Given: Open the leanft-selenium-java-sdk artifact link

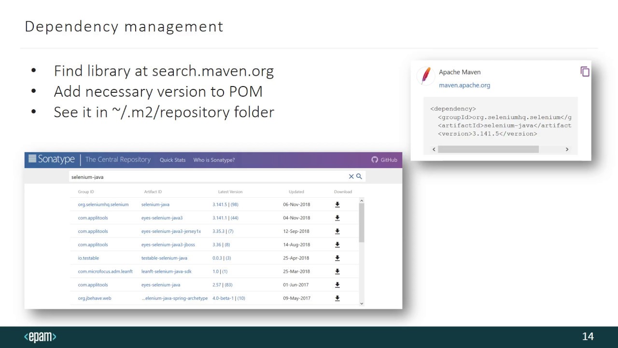Looking at the screenshot, I should tap(167, 272).
